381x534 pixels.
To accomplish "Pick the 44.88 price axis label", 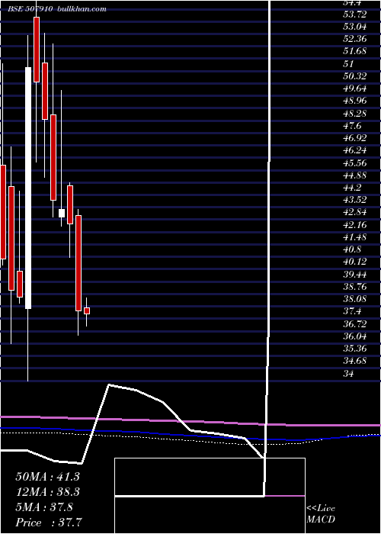I will point(355,175).
